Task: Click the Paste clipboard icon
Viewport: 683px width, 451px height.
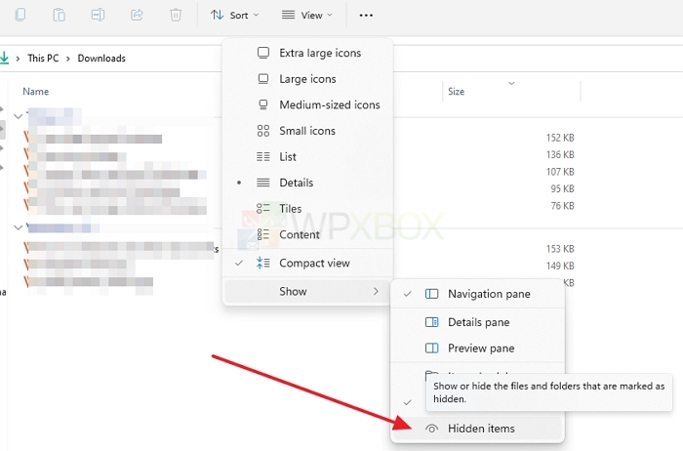Action: (59, 15)
